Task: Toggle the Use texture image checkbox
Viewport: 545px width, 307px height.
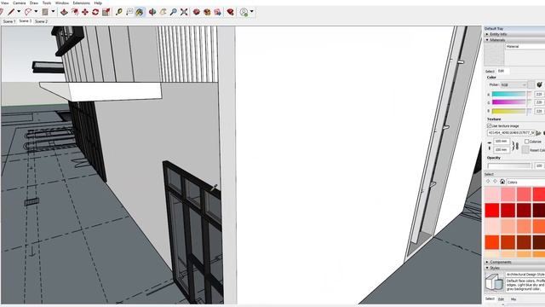Action: coord(489,125)
